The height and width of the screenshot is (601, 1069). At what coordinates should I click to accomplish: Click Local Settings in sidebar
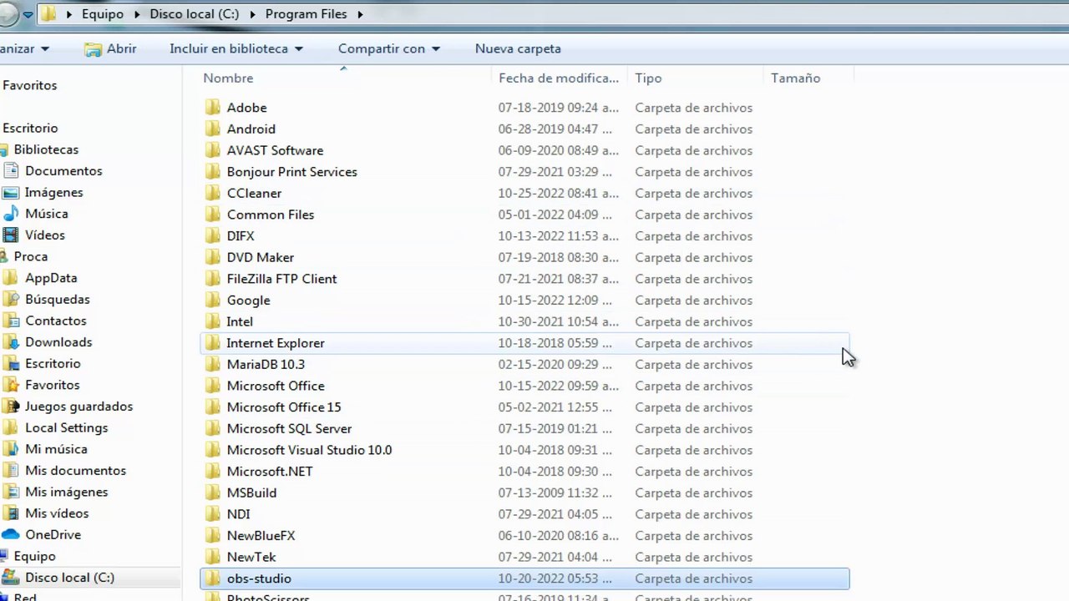coord(67,427)
